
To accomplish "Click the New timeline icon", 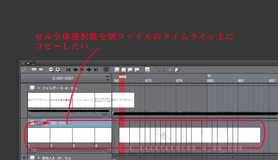I will (41, 70).
